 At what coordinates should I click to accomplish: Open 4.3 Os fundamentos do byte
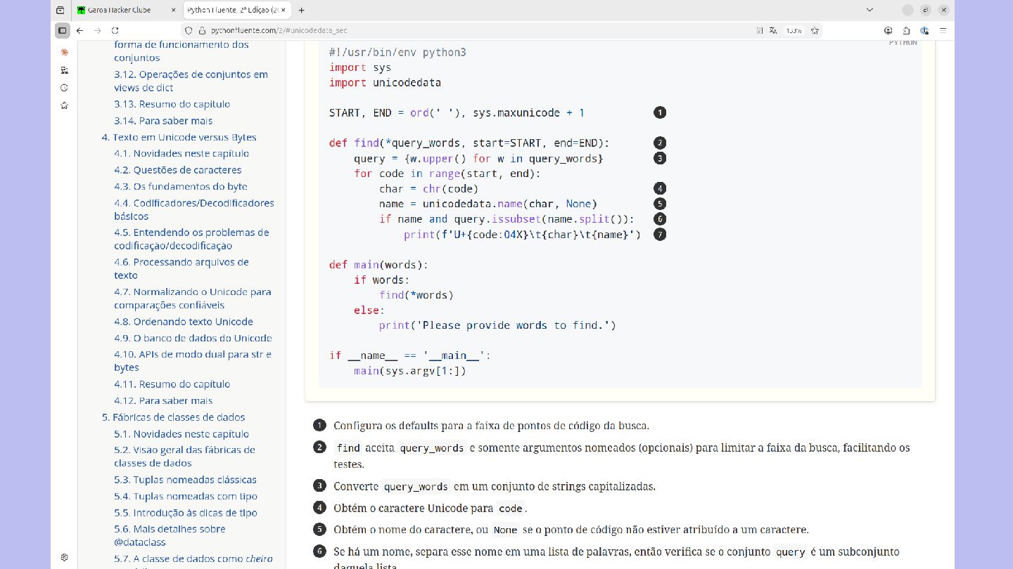(x=181, y=186)
